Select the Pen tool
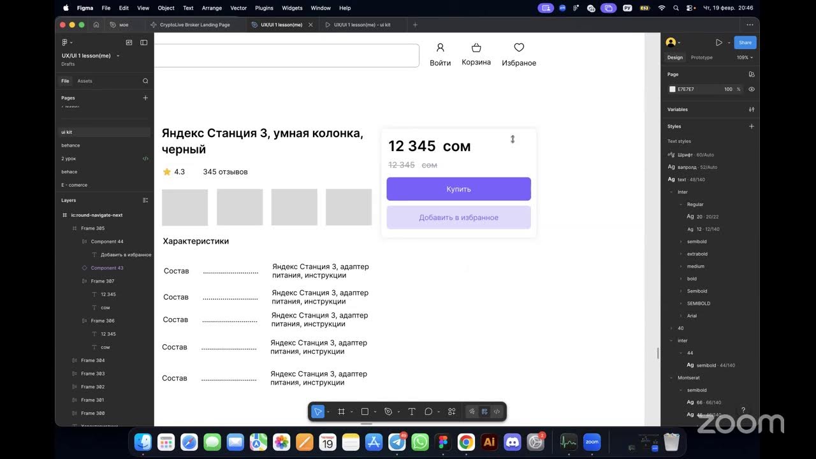 388,412
